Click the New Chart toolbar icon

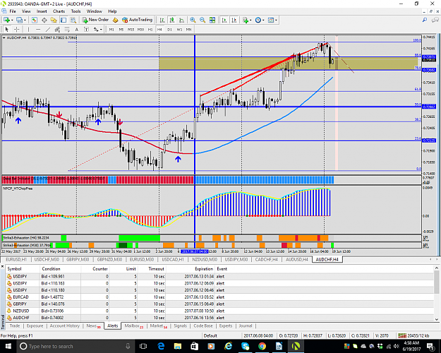click(x=6, y=20)
